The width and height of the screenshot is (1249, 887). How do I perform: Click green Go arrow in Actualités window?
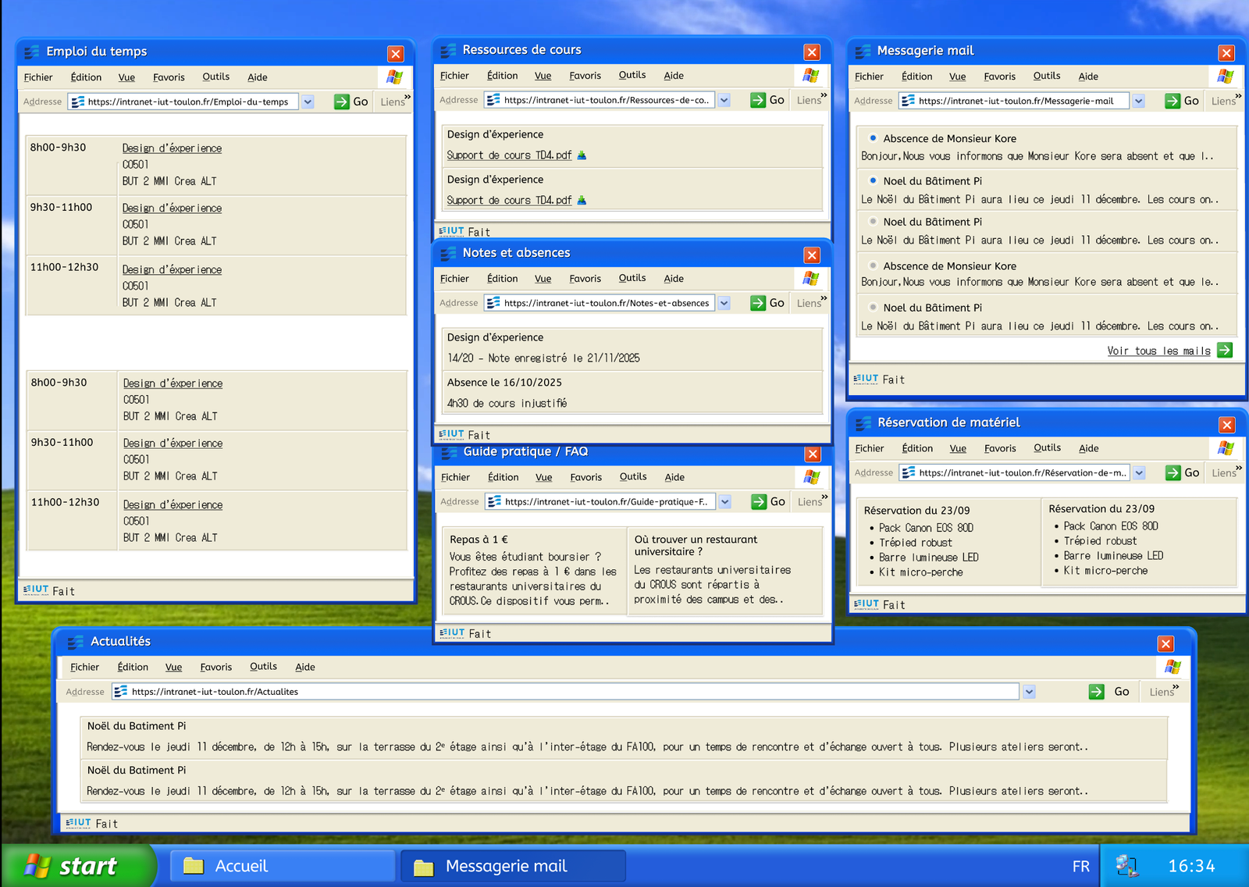[x=1096, y=692]
